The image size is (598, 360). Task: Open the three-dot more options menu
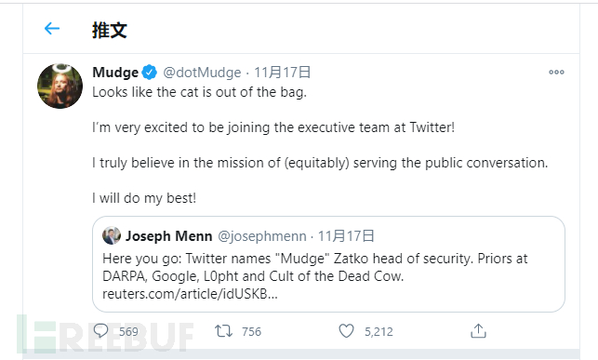[556, 72]
